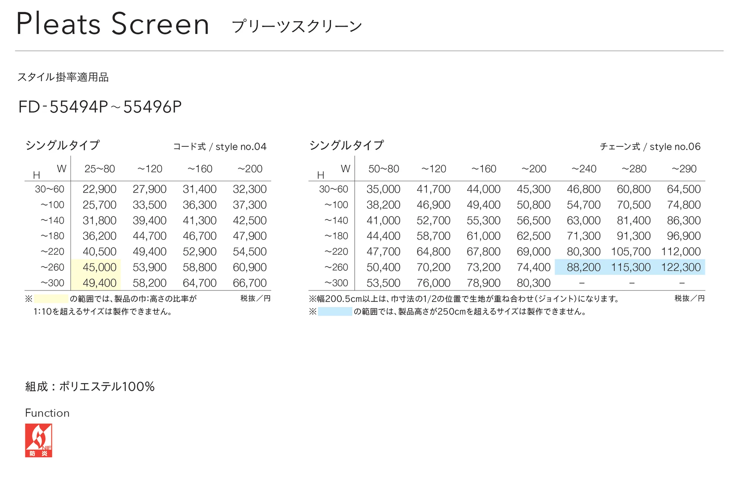The image size is (741, 478).
Task: Click the "25~80" width column header
Action: [x=99, y=169]
